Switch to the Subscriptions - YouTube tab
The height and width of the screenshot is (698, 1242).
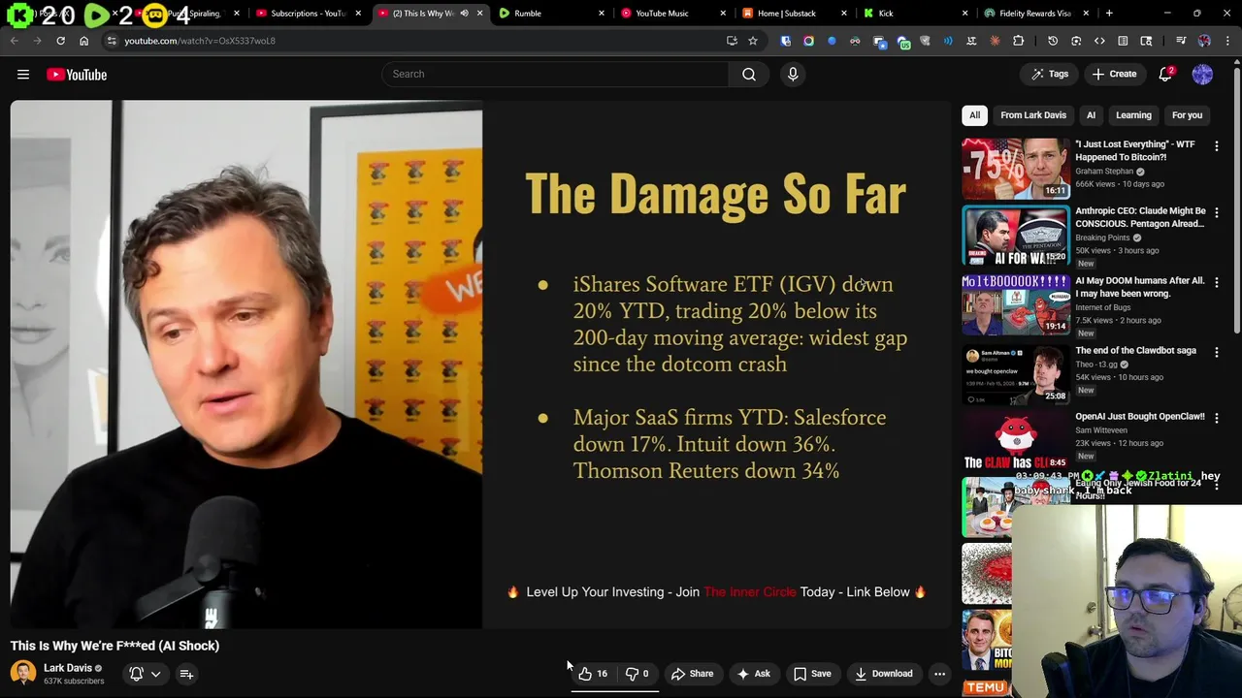(308, 14)
